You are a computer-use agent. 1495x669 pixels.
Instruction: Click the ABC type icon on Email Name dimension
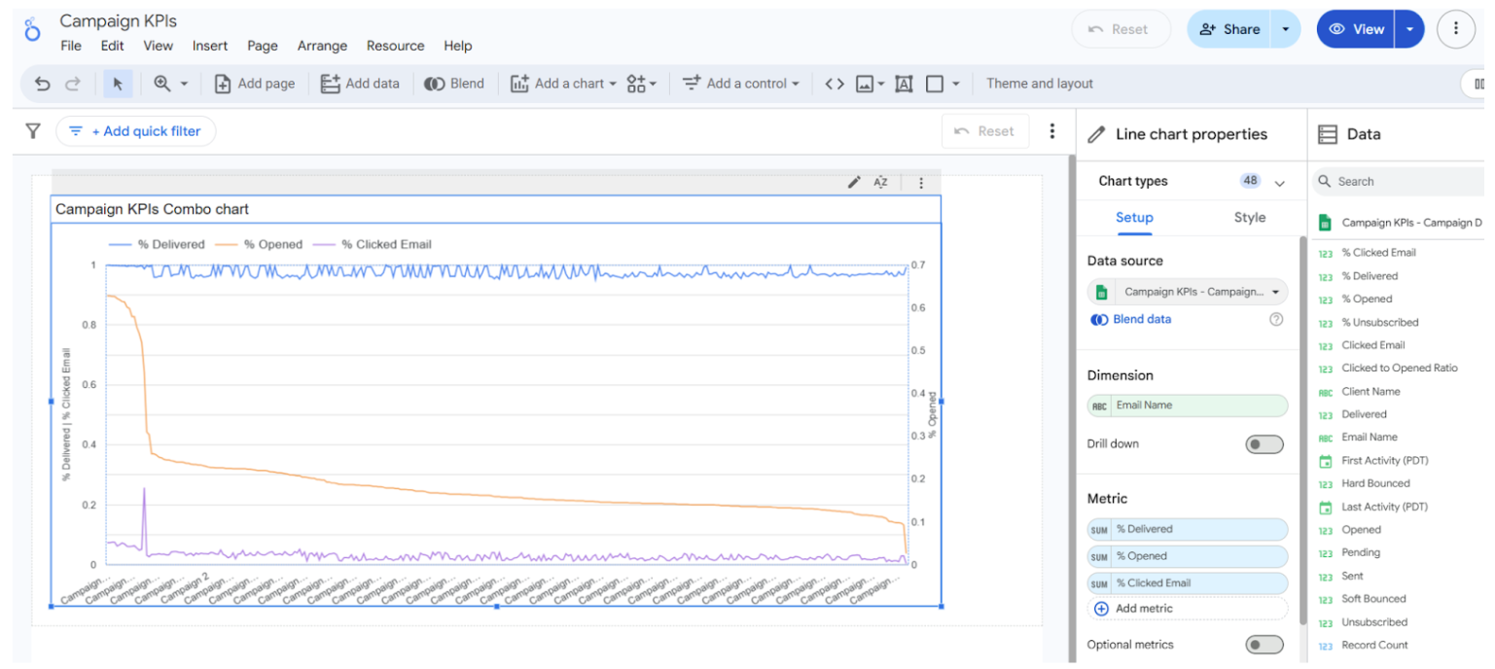1099,406
